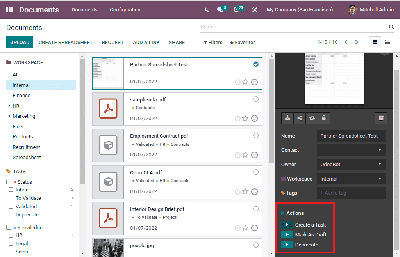Click the smiley icon on sample-nda.pdf
This screenshot has height=257, width=400.
(x=254, y=119)
